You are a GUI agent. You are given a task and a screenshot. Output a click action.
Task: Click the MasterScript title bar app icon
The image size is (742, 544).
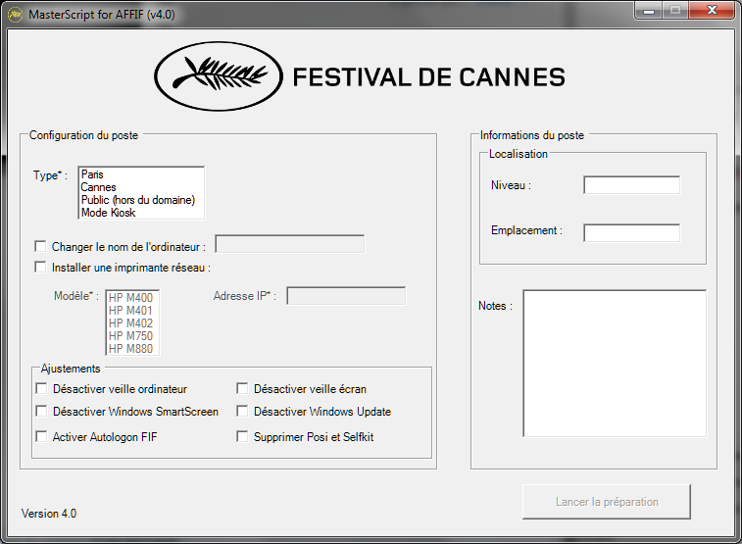tap(15, 14)
